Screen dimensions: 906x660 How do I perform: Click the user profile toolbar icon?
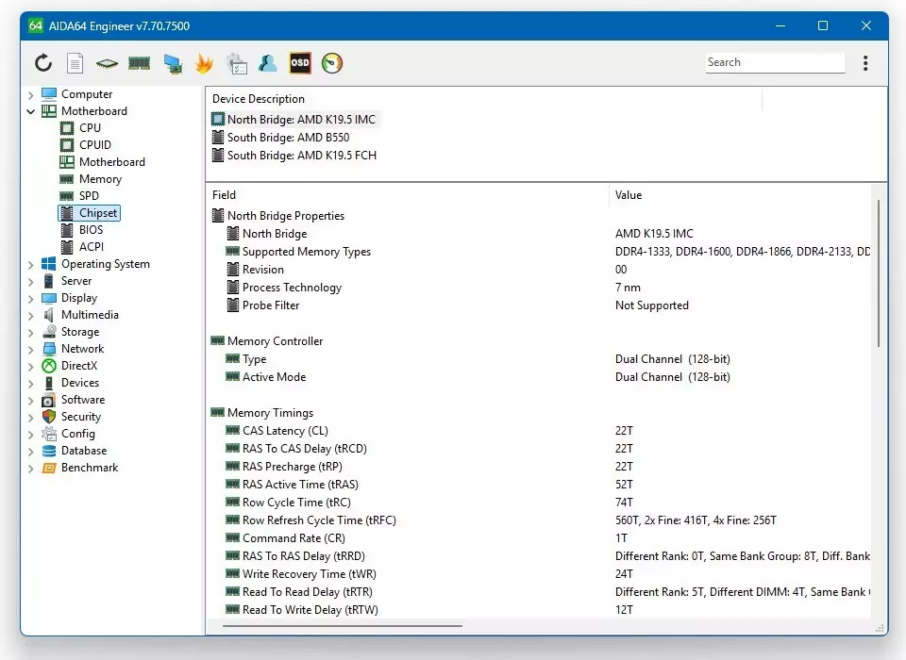[267, 63]
